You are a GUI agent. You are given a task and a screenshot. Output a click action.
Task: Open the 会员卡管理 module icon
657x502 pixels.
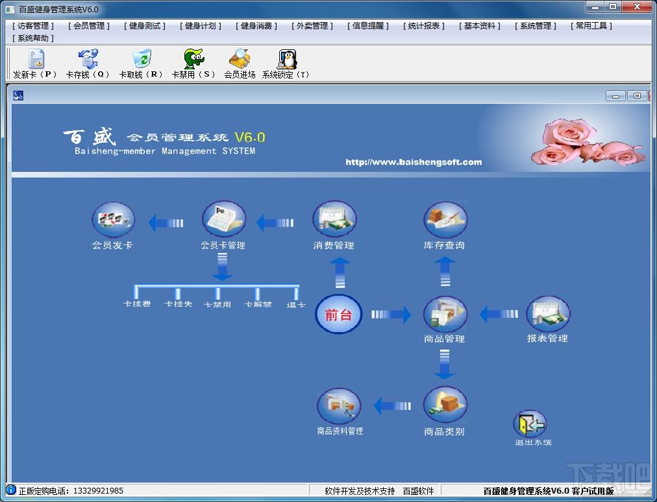(x=223, y=221)
